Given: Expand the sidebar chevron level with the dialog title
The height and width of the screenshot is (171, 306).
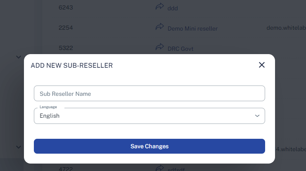Looking at the screenshot, I should point(19,57).
